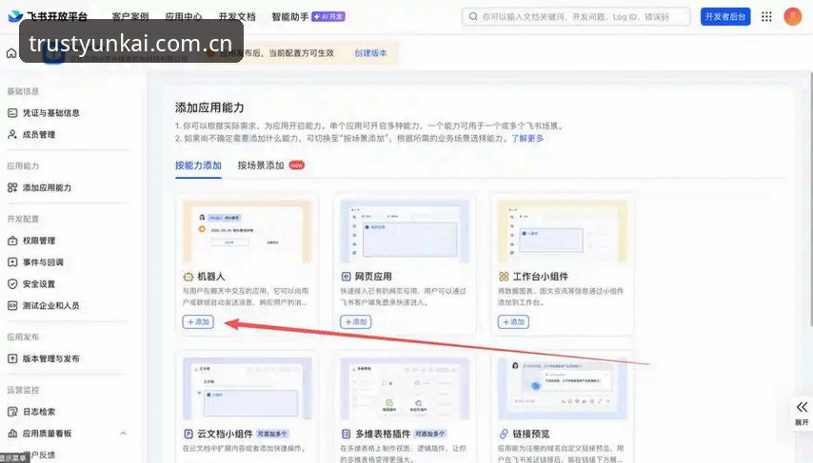Click the 安全设置 shield icon

pos(12,284)
